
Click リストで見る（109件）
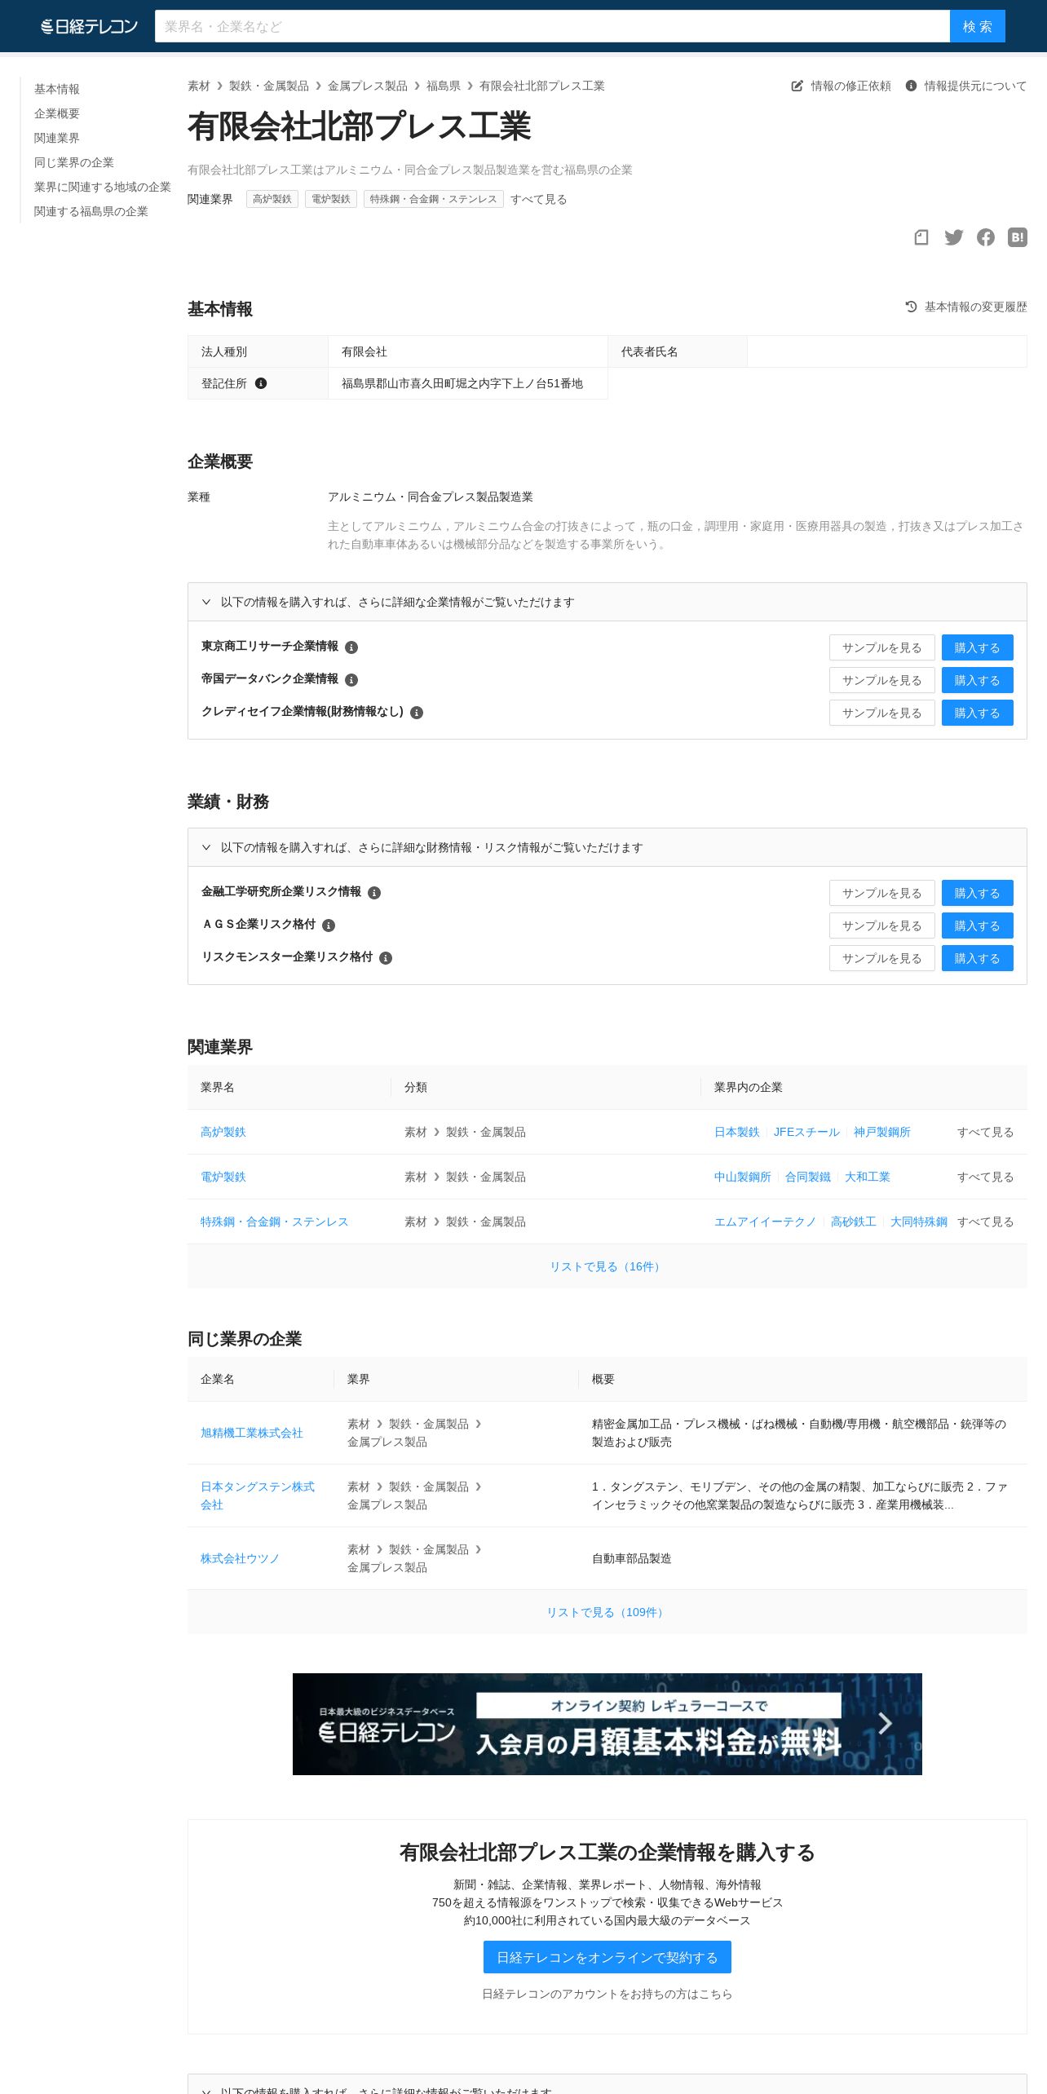point(607,1612)
